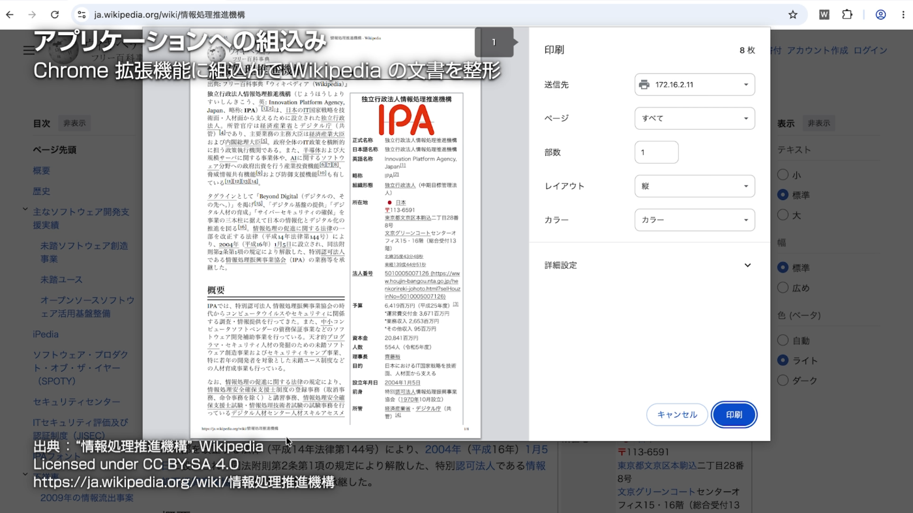Viewport: 913px width, 513px height.
Task: Open the iPedia contents link
Action: click(46, 334)
